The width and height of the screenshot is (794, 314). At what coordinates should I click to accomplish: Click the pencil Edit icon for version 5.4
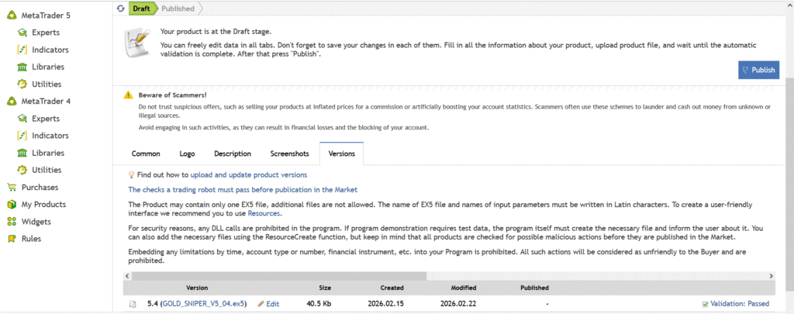coord(261,304)
